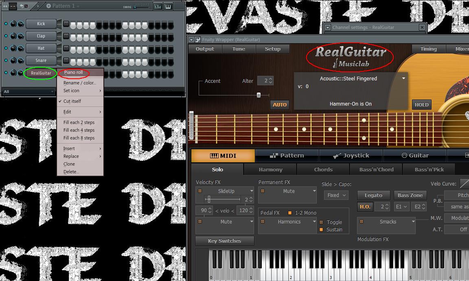This screenshot has width=469, height=281.
Task: Mute the RealGuitar channel green LED
Action: (6, 73)
